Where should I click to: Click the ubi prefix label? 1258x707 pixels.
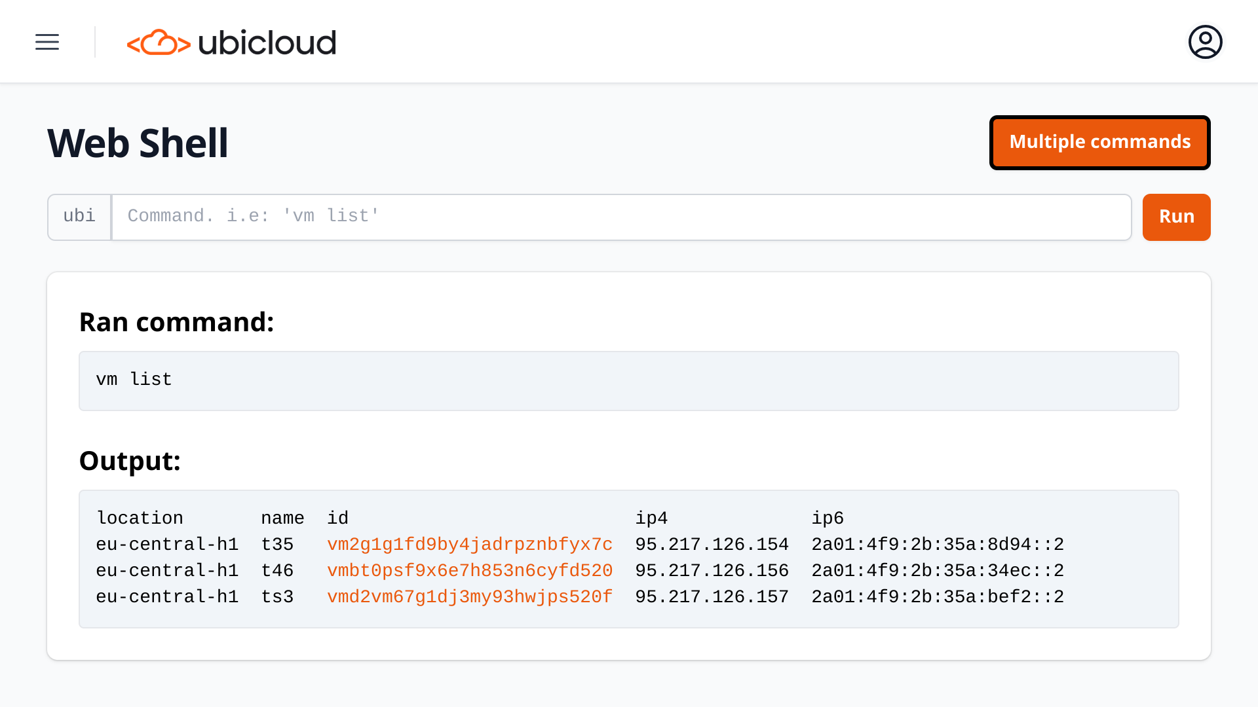tap(79, 217)
